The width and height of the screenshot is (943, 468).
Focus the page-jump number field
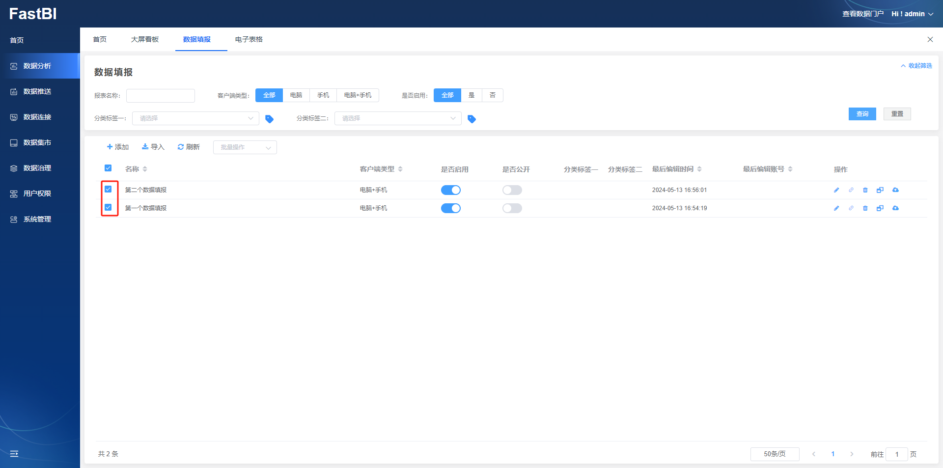pyautogui.click(x=897, y=454)
